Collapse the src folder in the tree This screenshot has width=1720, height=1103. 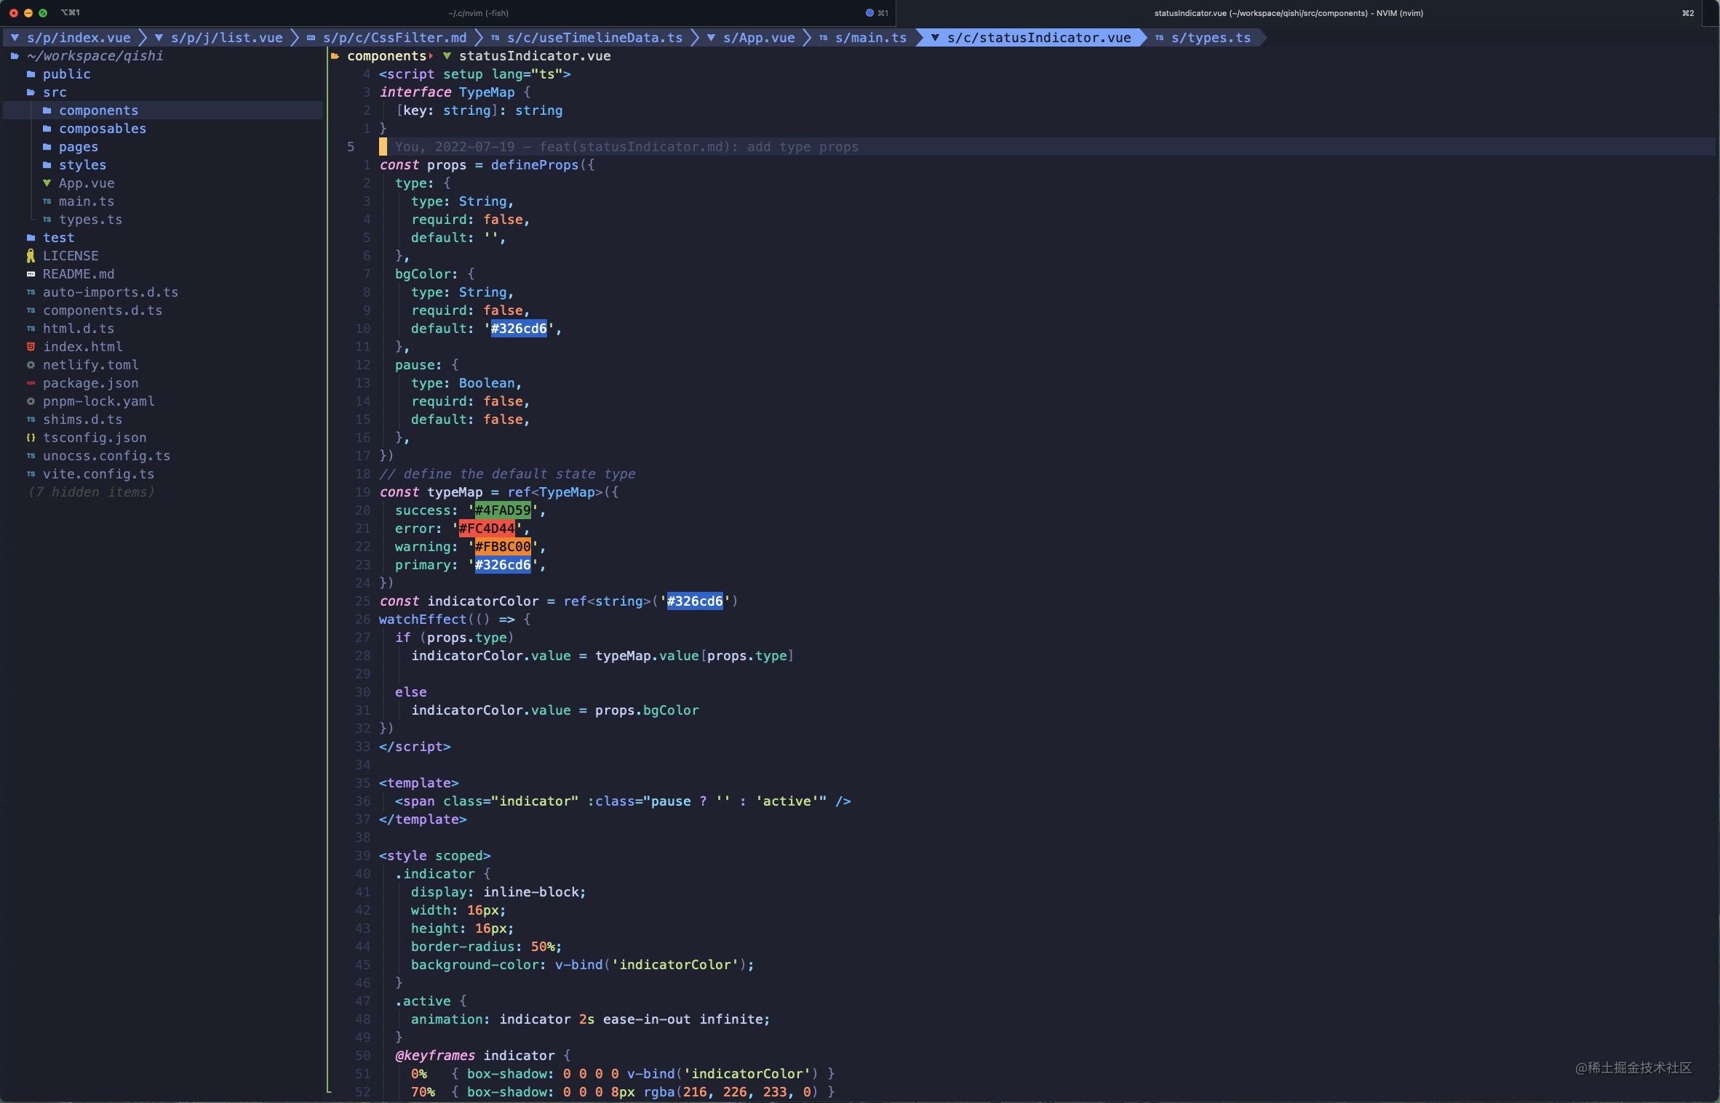click(x=55, y=92)
